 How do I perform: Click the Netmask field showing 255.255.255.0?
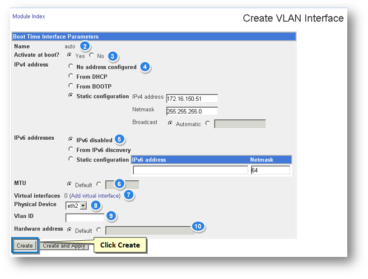click(192, 111)
